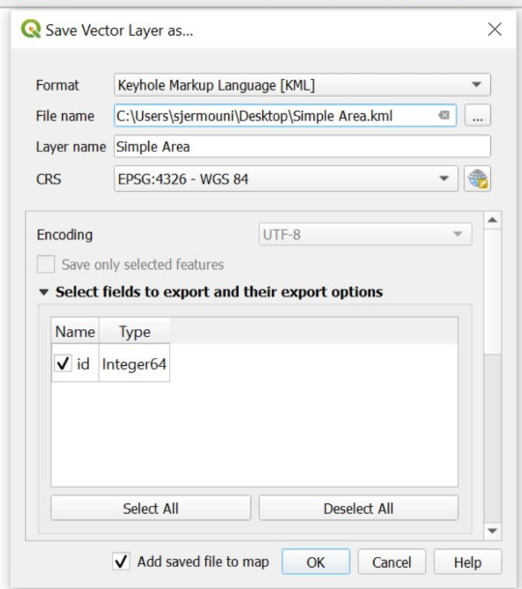Click the Cancel button
Image resolution: width=522 pixels, height=589 pixels.
(x=391, y=562)
